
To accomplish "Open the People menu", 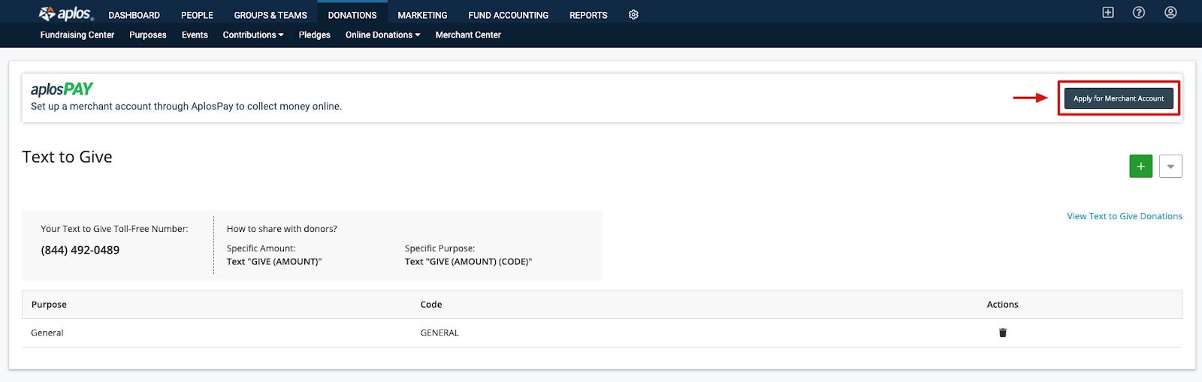I will pos(197,15).
